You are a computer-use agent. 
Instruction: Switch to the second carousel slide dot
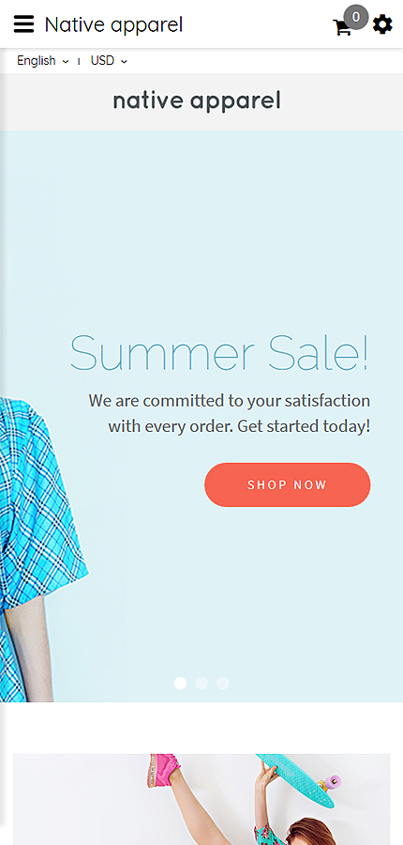(201, 684)
